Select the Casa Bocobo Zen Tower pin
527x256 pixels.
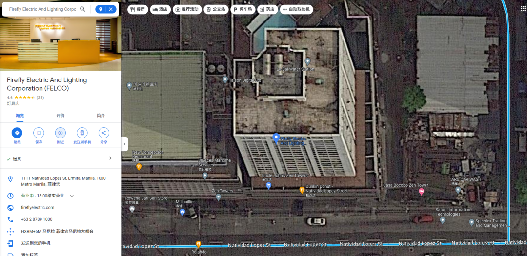point(421,192)
